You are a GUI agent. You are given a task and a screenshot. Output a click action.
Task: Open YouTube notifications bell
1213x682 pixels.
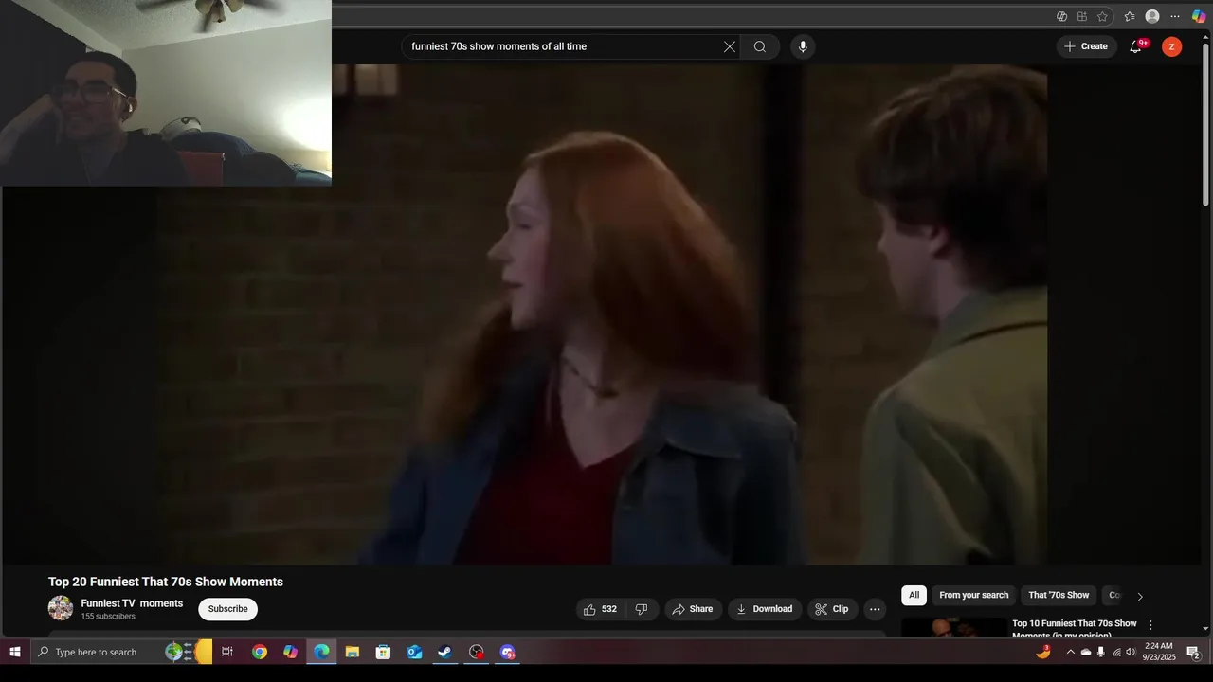pos(1135,46)
